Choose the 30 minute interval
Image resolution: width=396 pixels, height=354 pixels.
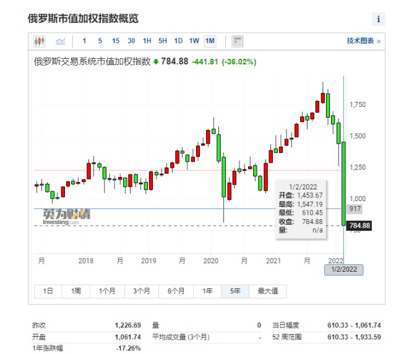point(131,41)
